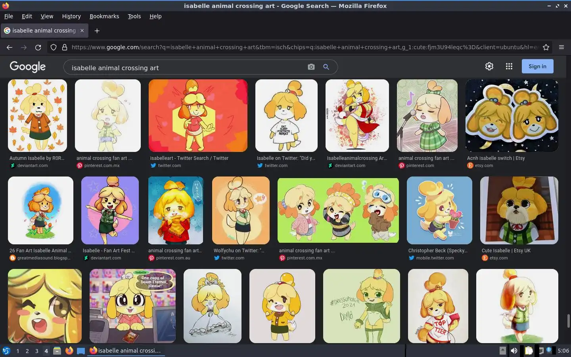
Task: Open the 26 Fan Art Isabelle image
Action: pyautogui.click(x=40, y=210)
